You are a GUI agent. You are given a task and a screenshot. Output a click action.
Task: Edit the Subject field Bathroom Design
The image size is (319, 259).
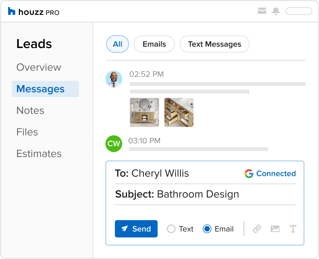(x=198, y=194)
